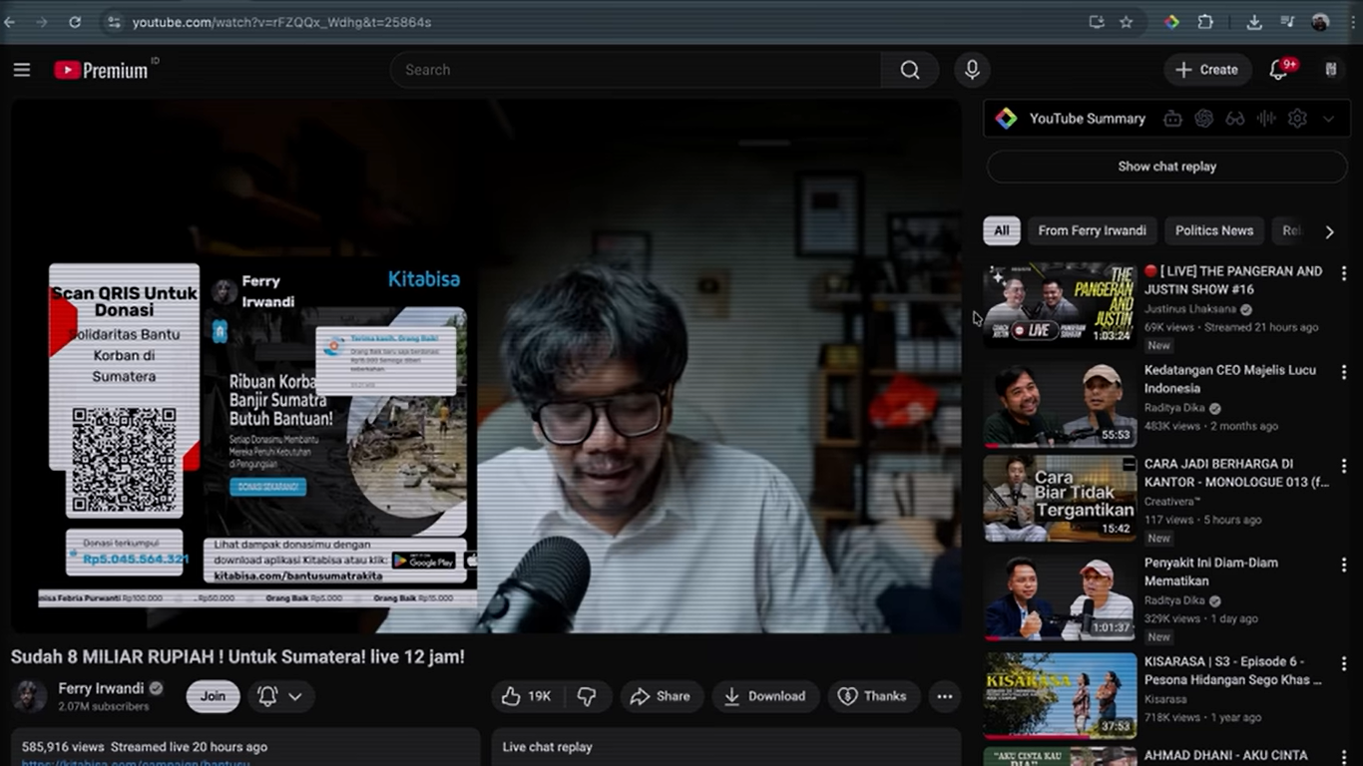
Task: Open the notifications bell with 9+ badge
Action: (x=1278, y=70)
